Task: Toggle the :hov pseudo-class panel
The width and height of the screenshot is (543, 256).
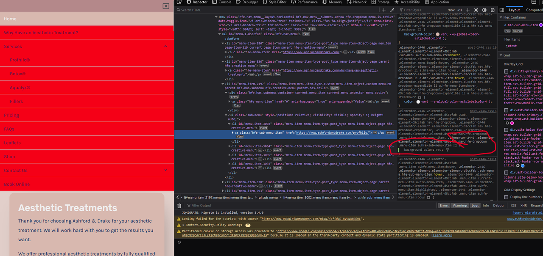Action: (x=451, y=10)
